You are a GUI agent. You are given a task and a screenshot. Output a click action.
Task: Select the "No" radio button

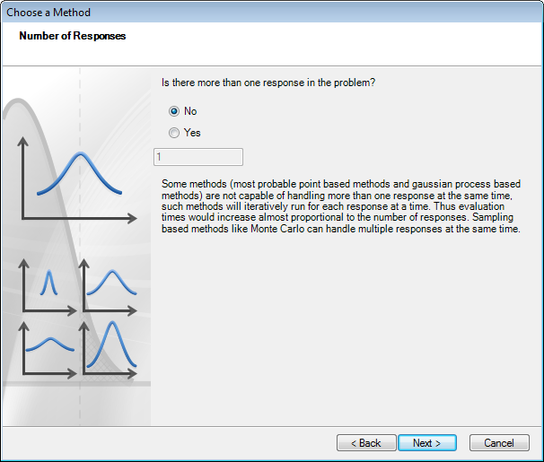click(x=174, y=111)
